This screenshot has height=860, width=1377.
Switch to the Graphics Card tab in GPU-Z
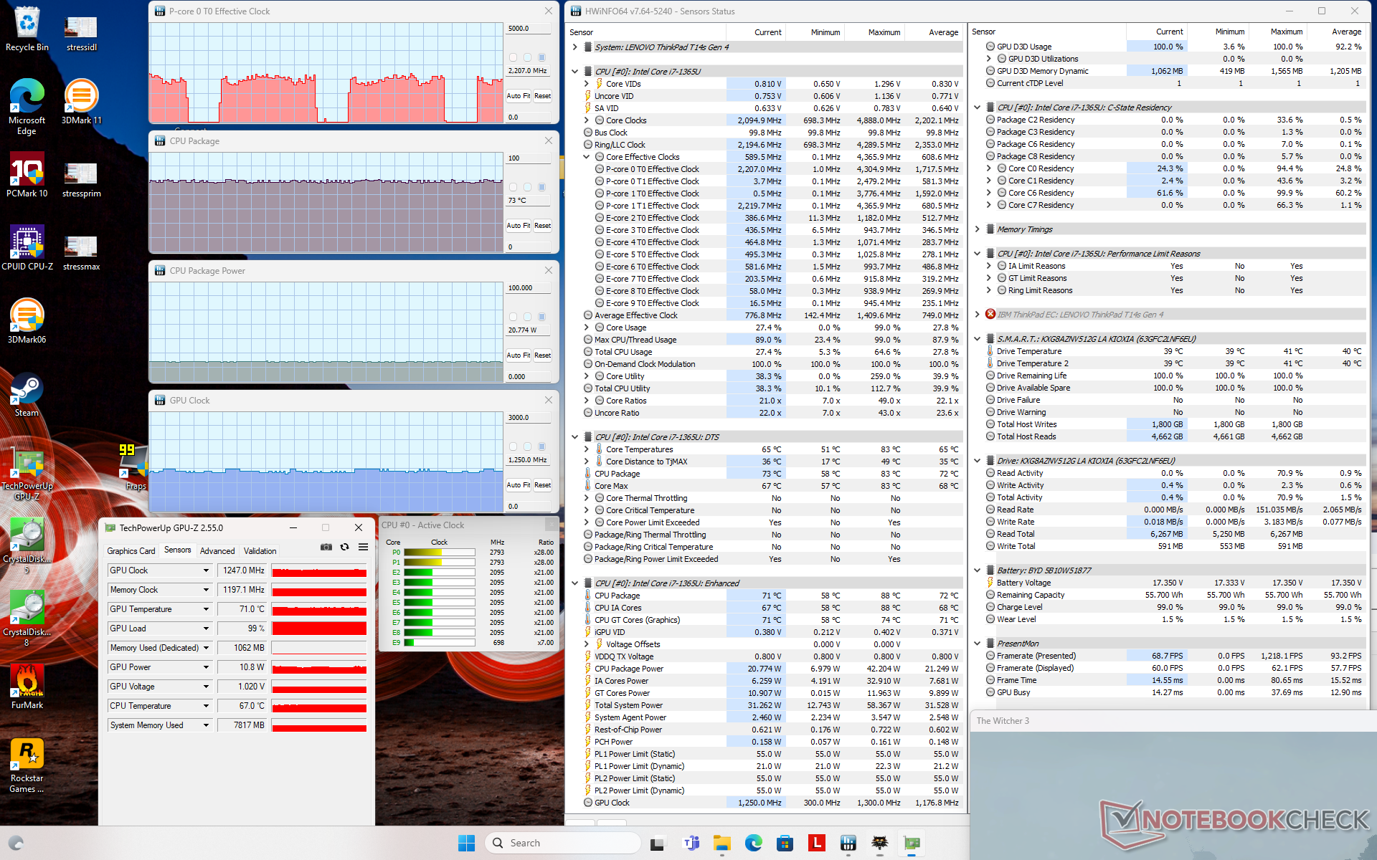[x=131, y=551]
